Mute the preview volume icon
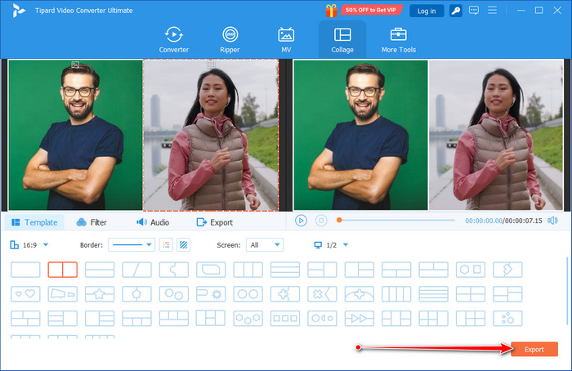Image resolution: width=572 pixels, height=371 pixels. [552, 221]
